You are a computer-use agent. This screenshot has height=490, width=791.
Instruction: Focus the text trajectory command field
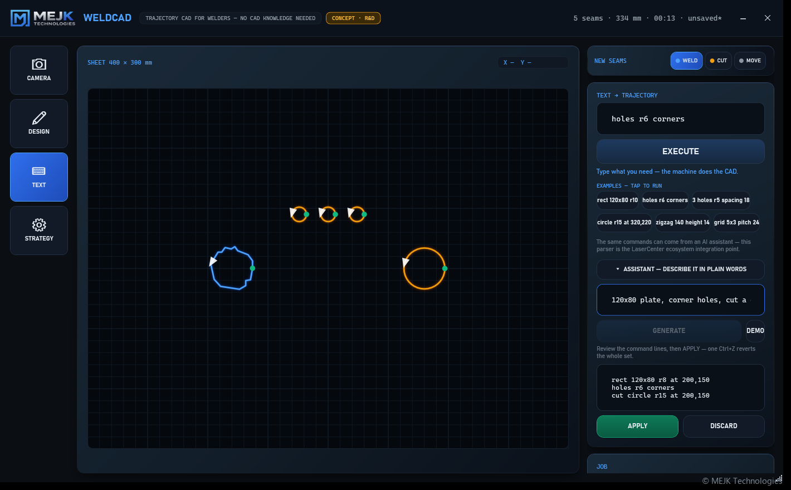[681, 119]
